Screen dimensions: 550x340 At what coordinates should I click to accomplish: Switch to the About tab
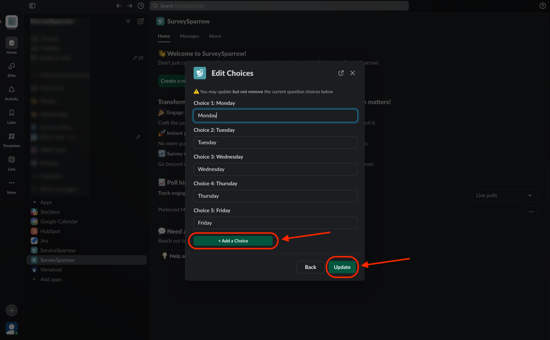click(x=215, y=36)
